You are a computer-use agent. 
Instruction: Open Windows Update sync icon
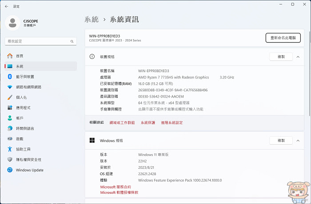click(x=10, y=170)
